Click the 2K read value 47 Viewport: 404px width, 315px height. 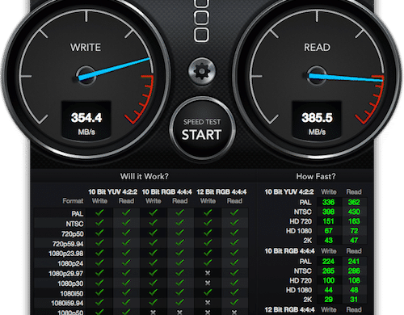coord(354,240)
